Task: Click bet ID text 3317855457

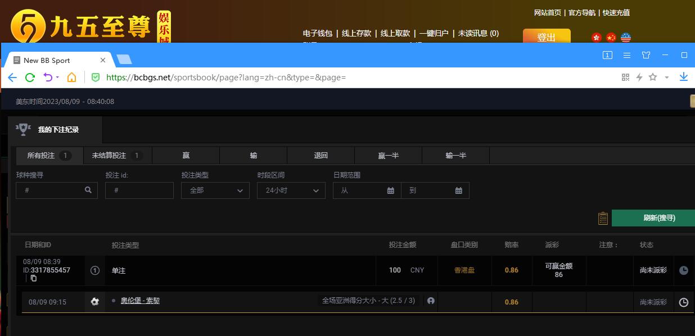Action: pyautogui.click(x=51, y=270)
